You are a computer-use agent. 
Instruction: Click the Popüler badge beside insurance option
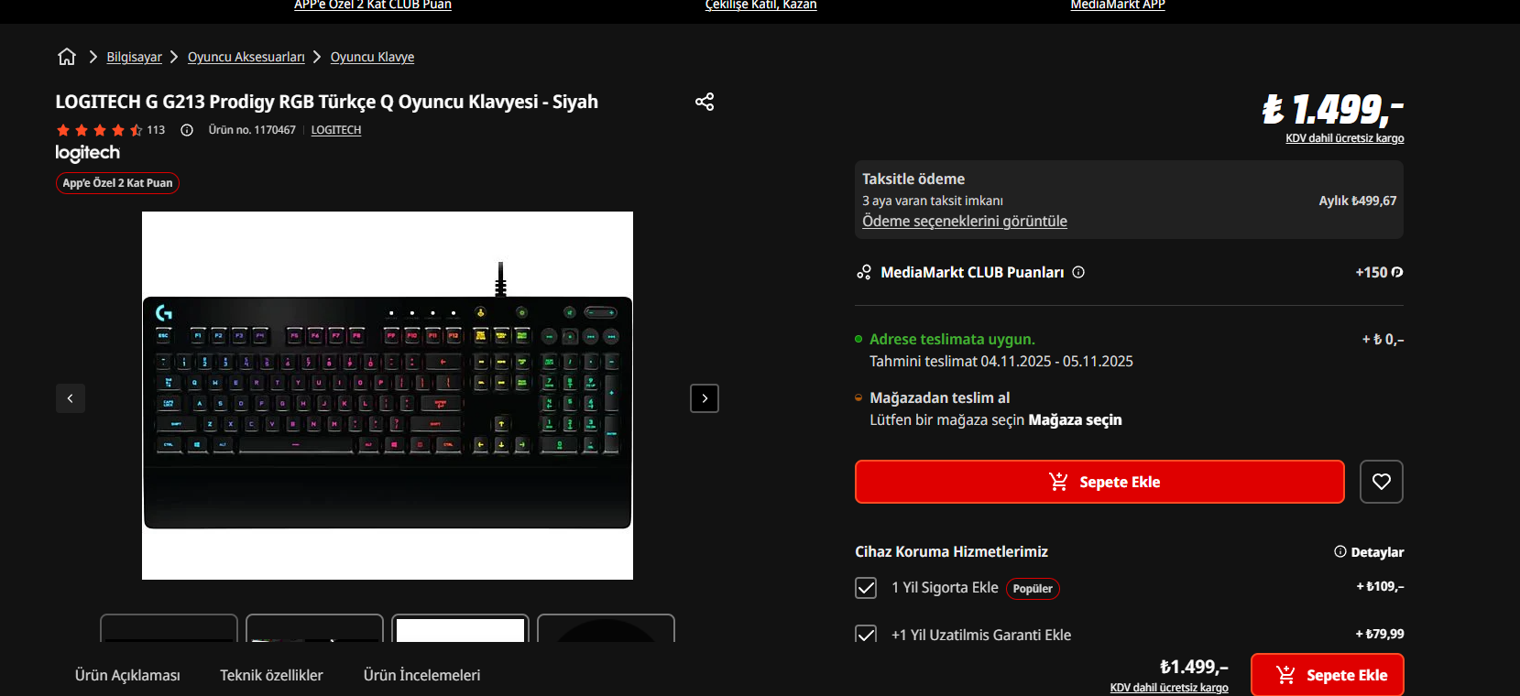coord(1033,589)
